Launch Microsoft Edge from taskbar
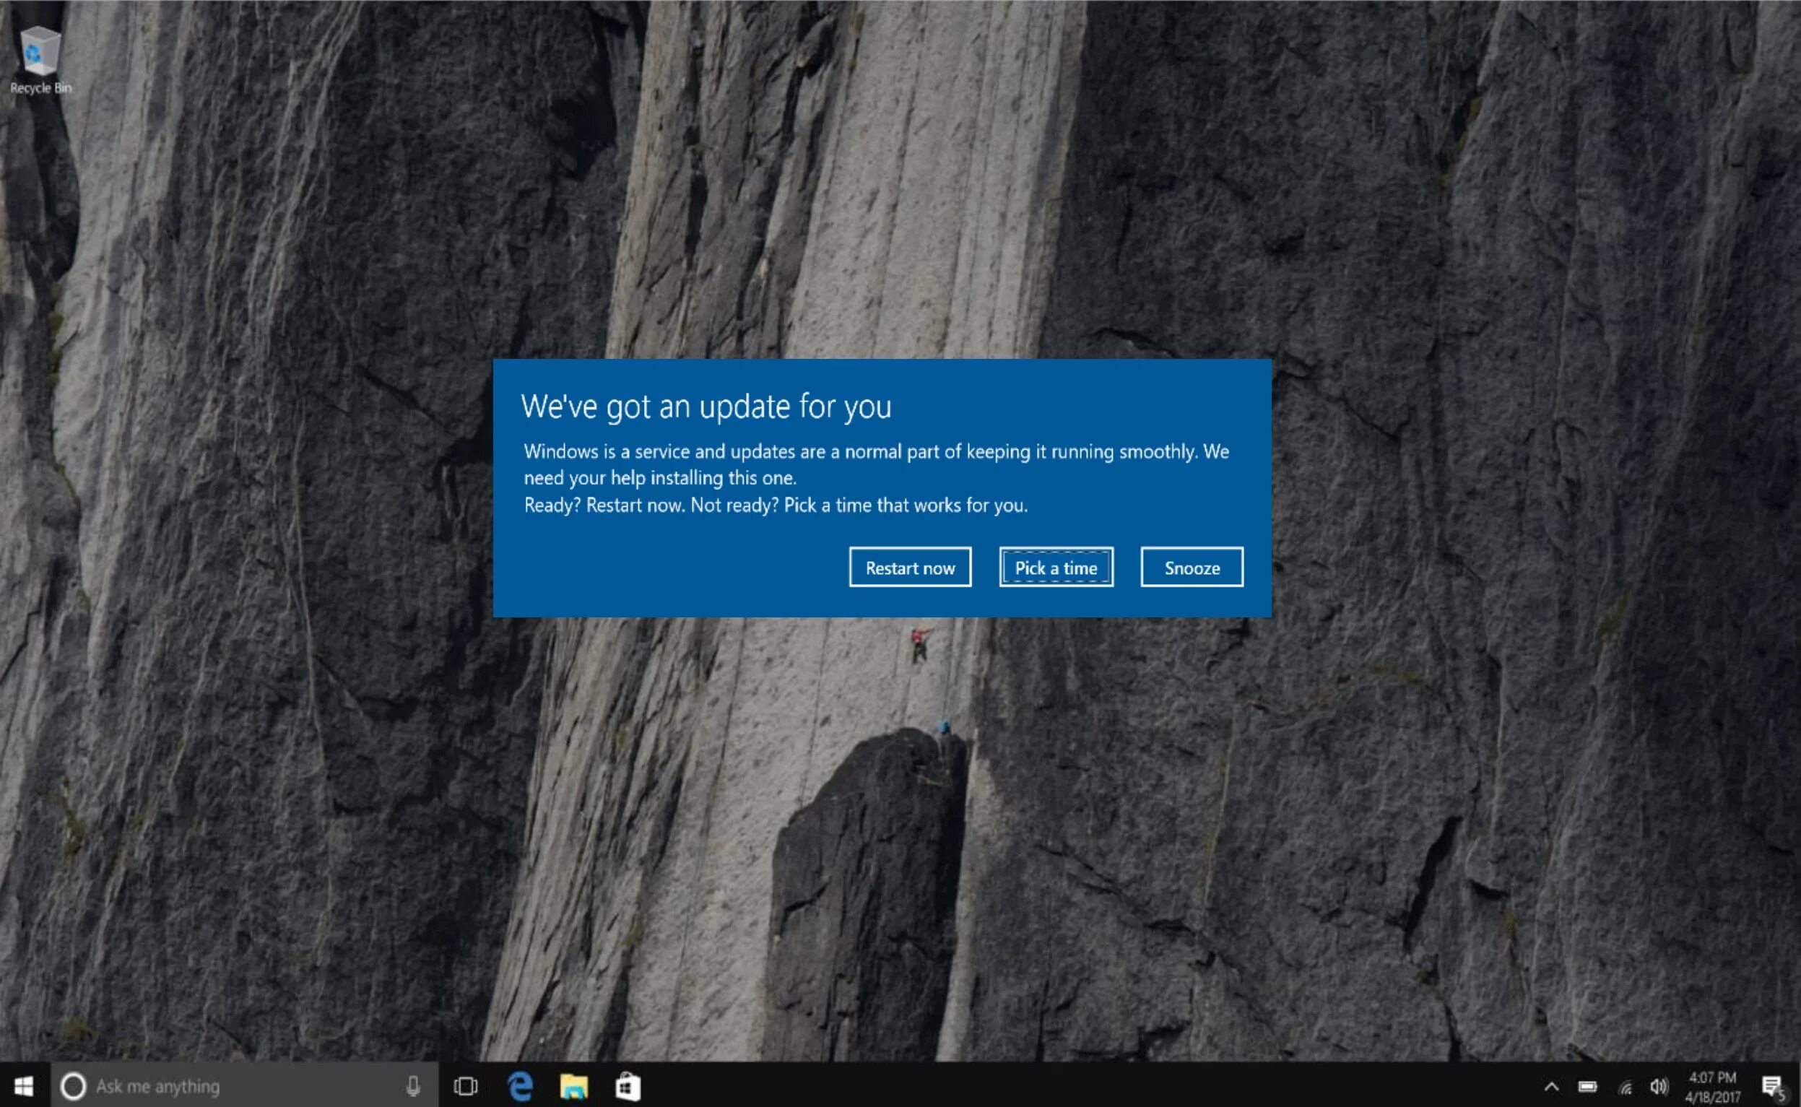Image resolution: width=1801 pixels, height=1107 pixels. tap(521, 1087)
